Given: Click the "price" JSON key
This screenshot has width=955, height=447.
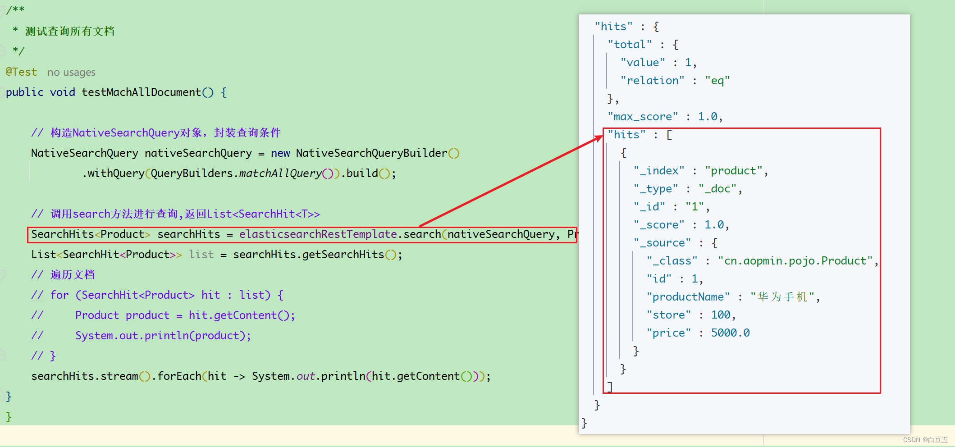Looking at the screenshot, I should pos(668,333).
